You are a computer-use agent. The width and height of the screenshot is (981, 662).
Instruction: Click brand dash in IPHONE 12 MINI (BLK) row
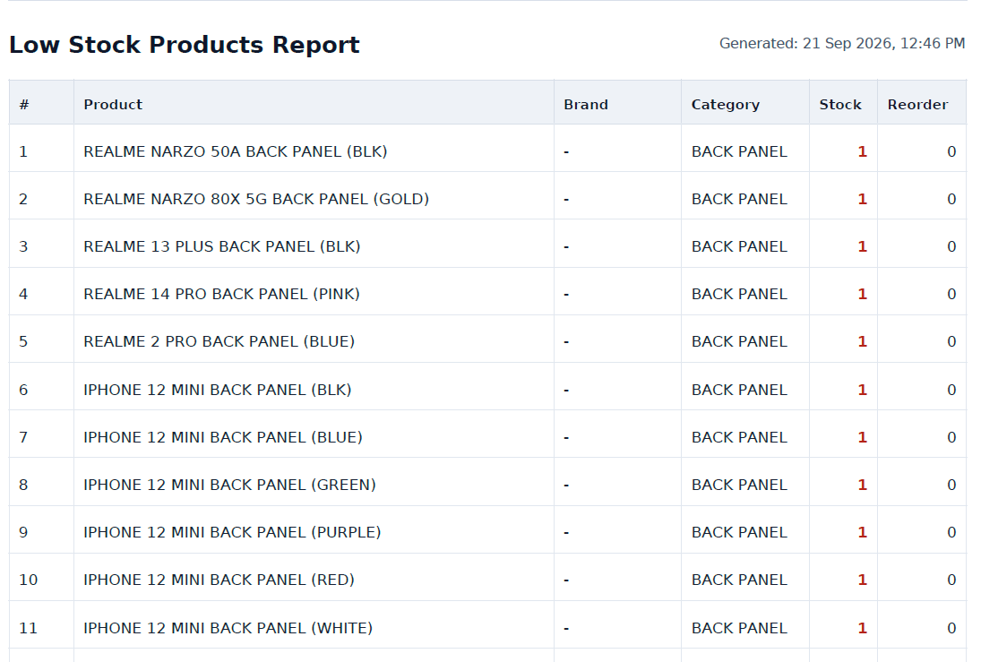coord(566,391)
